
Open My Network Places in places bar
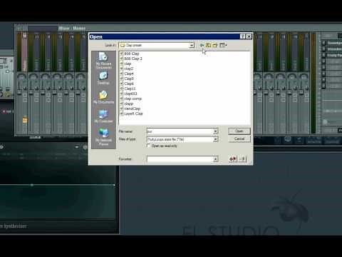pyautogui.click(x=103, y=137)
